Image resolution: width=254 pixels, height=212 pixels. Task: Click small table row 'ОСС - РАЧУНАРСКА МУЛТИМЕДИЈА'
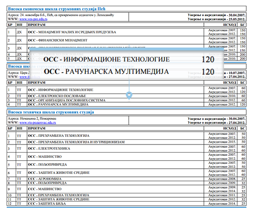126,105
